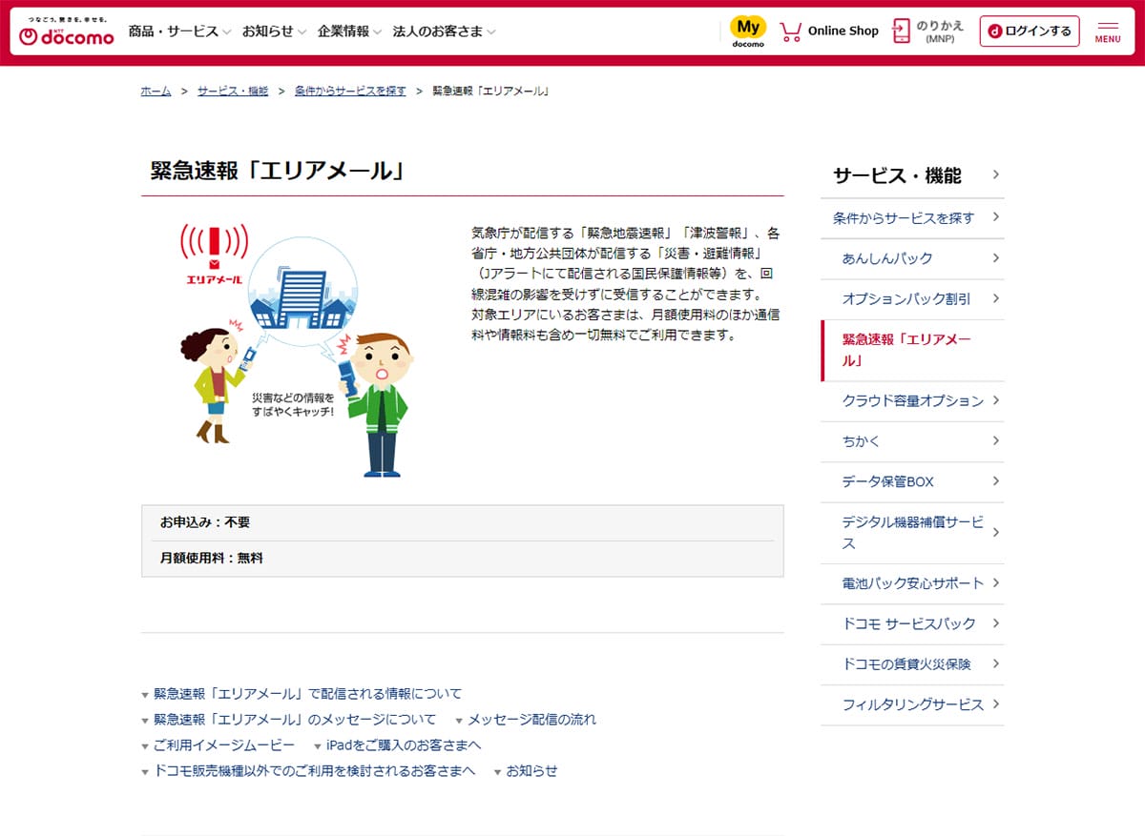Select クラウド容量オプション sidebar item

click(912, 400)
